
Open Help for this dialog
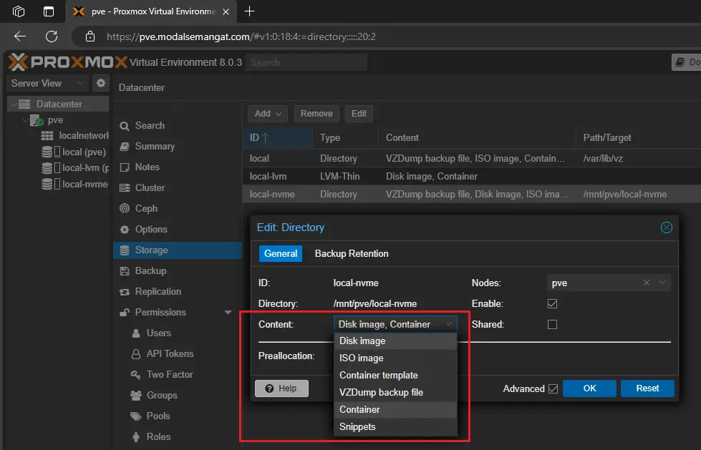pyautogui.click(x=281, y=388)
